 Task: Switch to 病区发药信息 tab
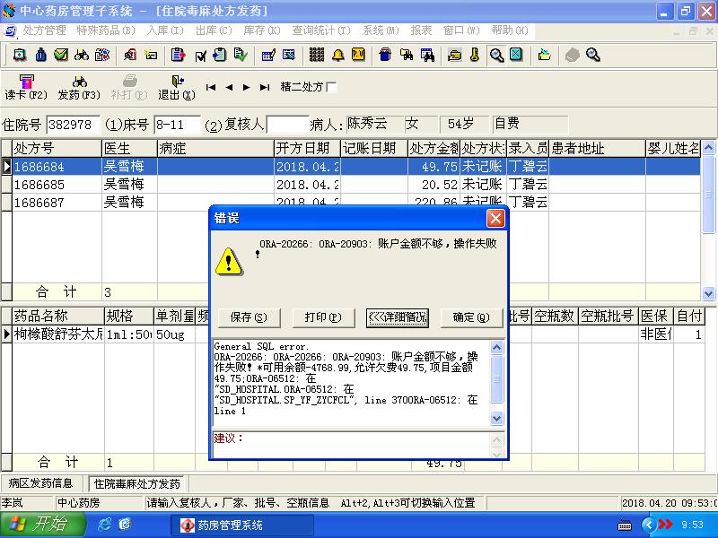[40, 483]
